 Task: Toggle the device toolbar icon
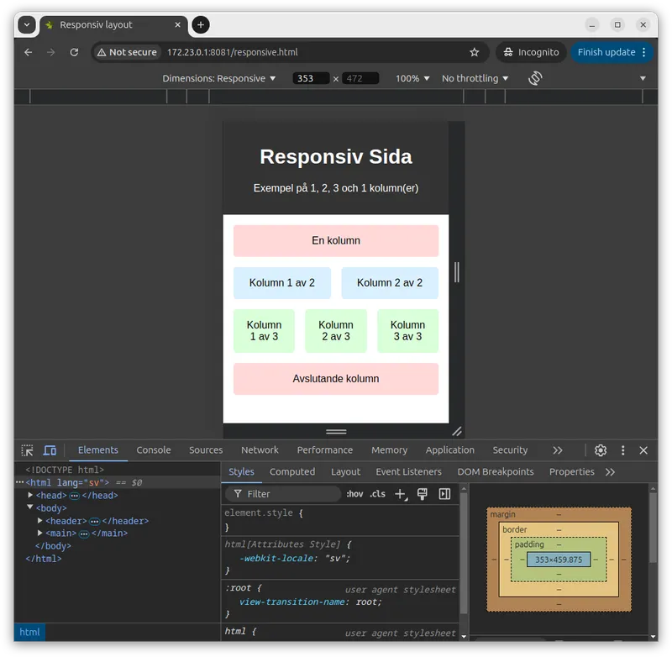[x=50, y=450]
